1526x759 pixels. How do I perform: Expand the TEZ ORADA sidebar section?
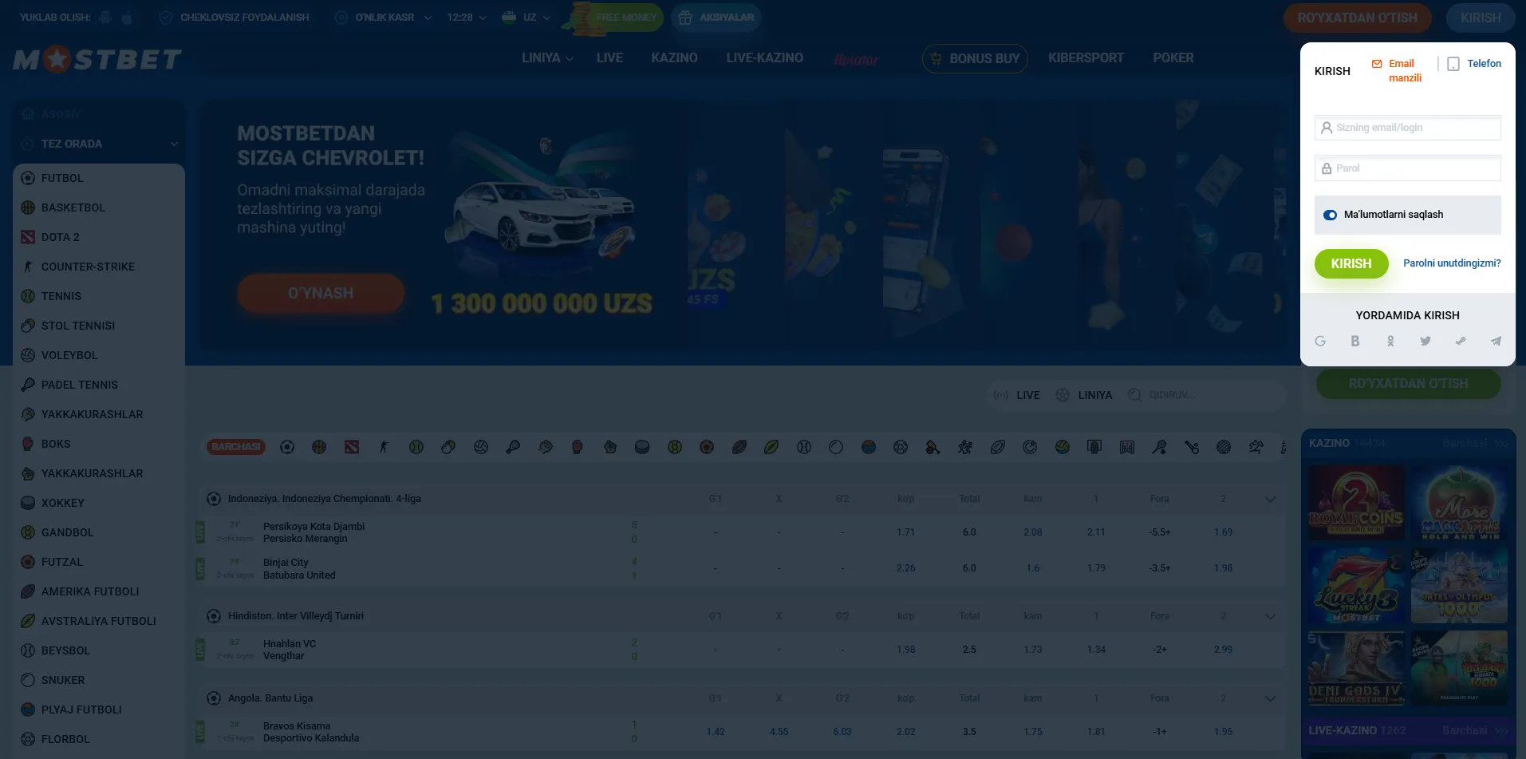(x=99, y=144)
